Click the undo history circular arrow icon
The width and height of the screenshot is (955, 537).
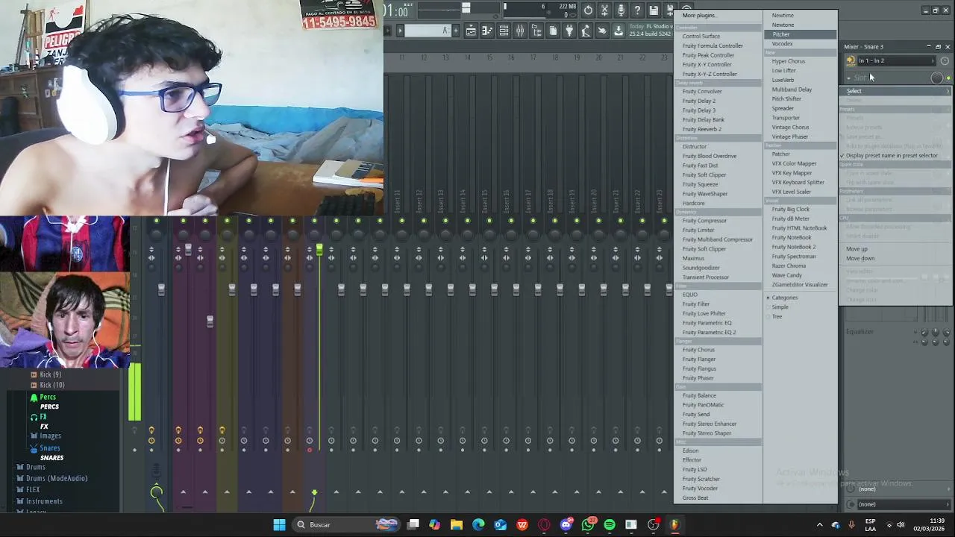click(x=588, y=10)
